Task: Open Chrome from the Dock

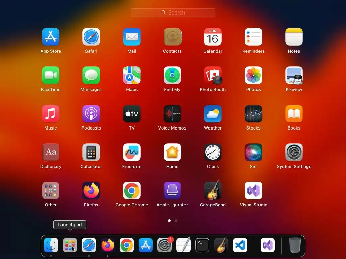Action: [127, 245]
